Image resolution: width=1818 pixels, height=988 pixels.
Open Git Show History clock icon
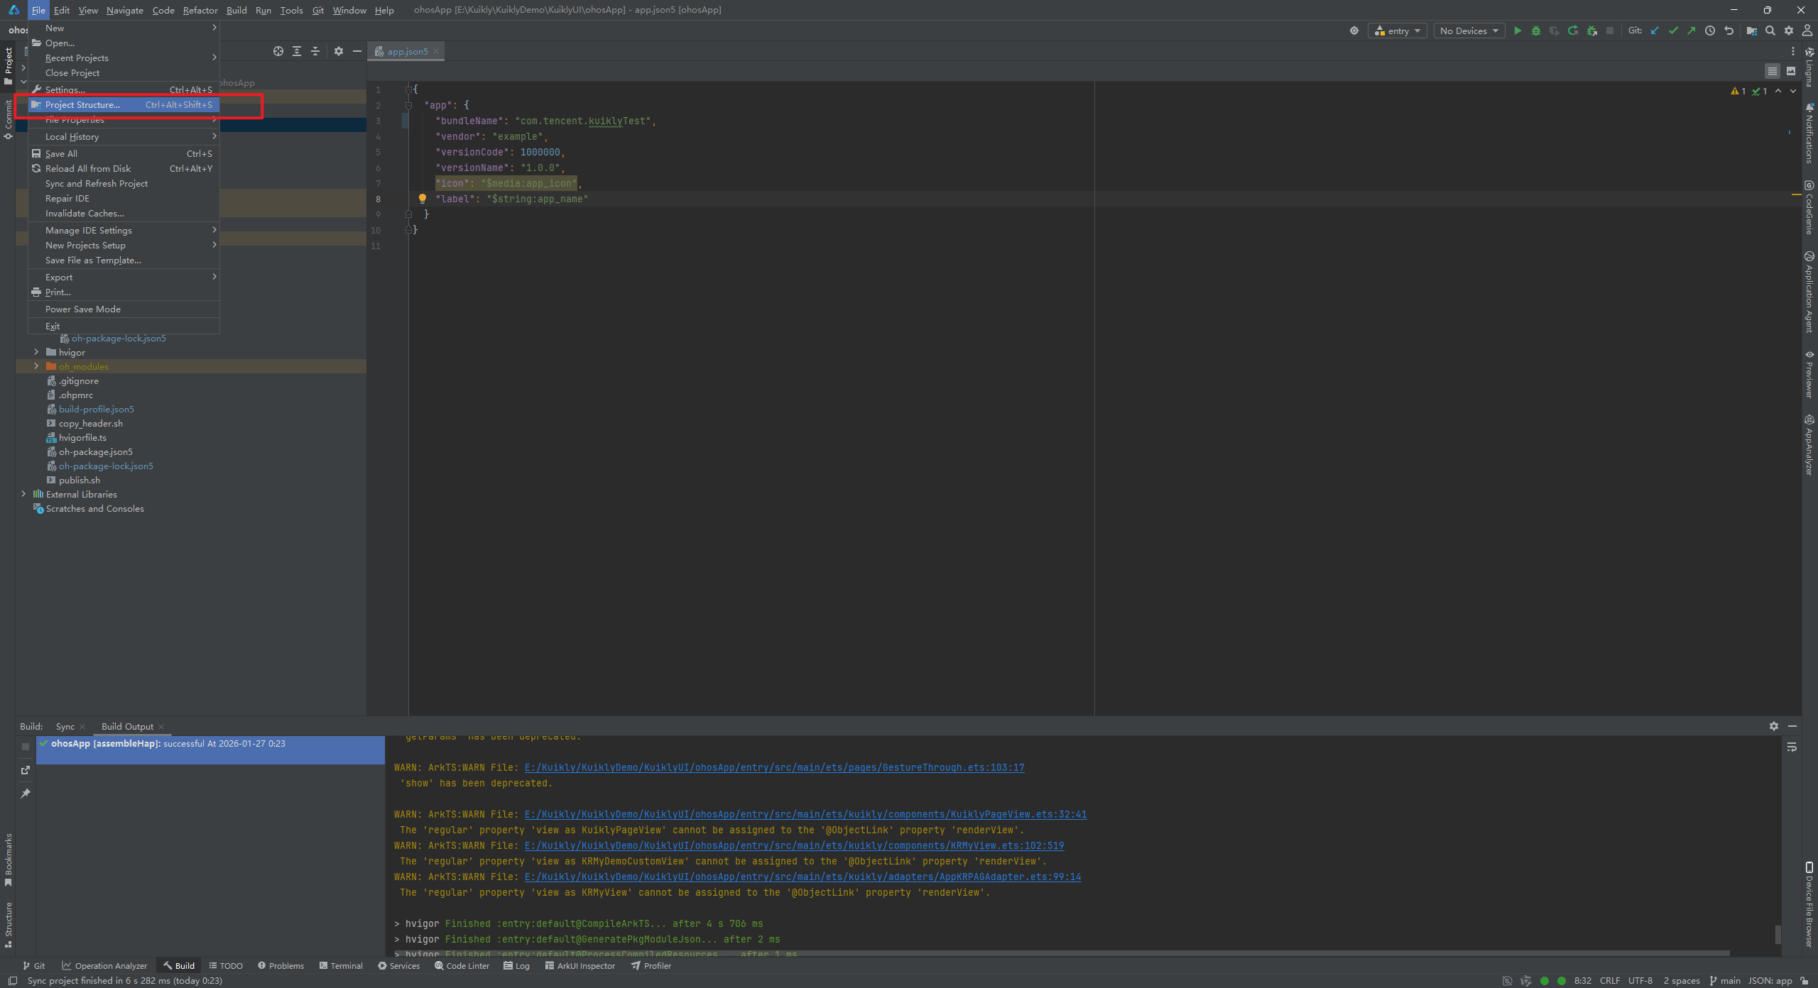pos(1710,31)
